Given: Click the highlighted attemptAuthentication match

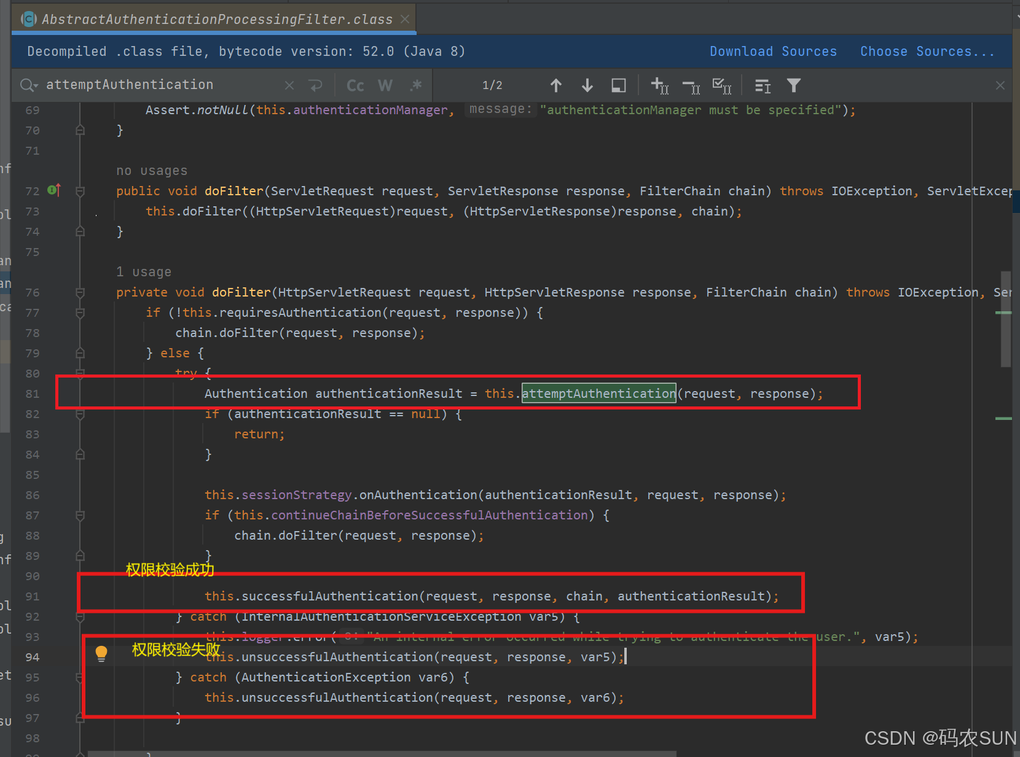Looking at the screenshot, I should 598,394.
